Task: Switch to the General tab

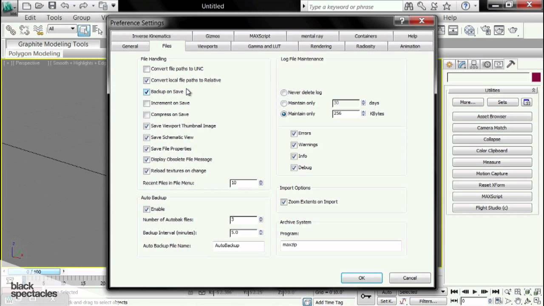Action: [x=130, y=46]
